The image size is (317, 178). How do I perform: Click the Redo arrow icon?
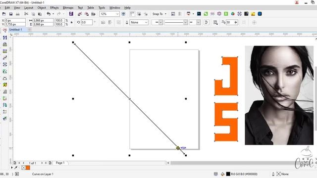point(59,14)
